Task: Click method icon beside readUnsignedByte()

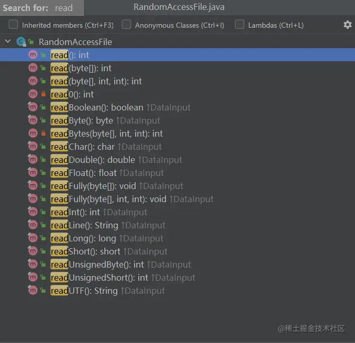Action: coord(32,264)
